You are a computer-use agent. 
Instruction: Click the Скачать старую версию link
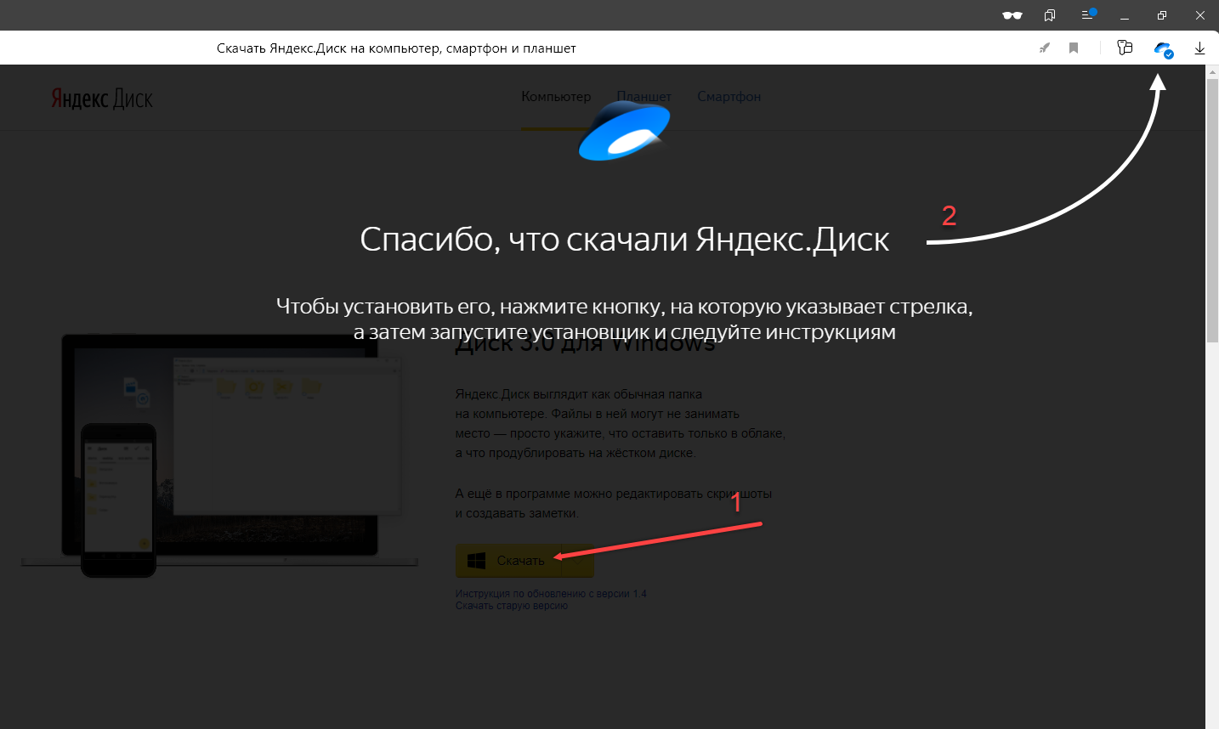pos(511,606)
